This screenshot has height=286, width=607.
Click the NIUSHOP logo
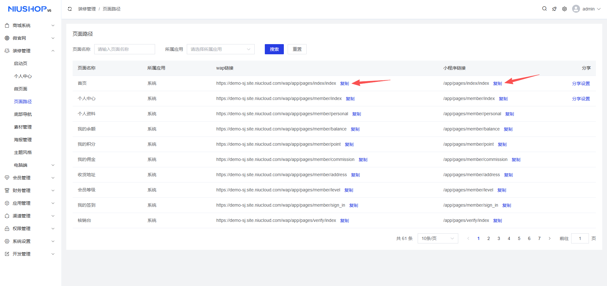tap(29, 9)
